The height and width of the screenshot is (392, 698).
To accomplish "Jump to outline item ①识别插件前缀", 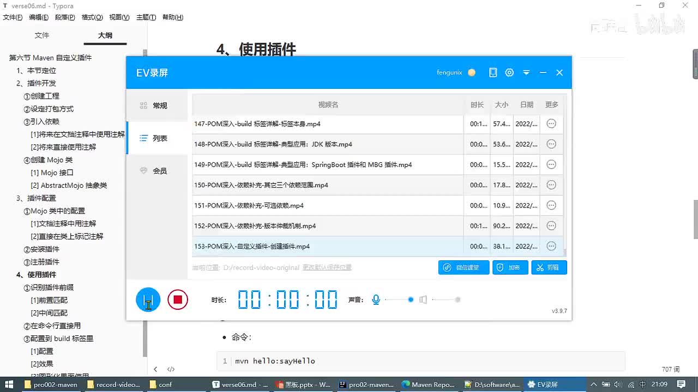I will point(49,287).
